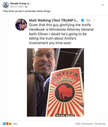Open Donald Trump Jr. name link

(x=20, y=4)
